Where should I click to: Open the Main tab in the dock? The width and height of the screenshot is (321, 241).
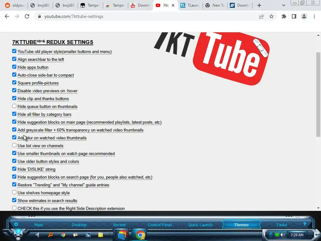[x=39, y=225]
